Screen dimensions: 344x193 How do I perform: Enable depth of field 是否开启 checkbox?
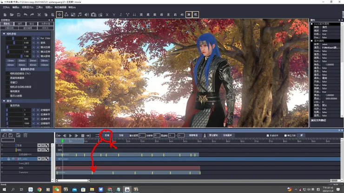[x=8, y=105]
